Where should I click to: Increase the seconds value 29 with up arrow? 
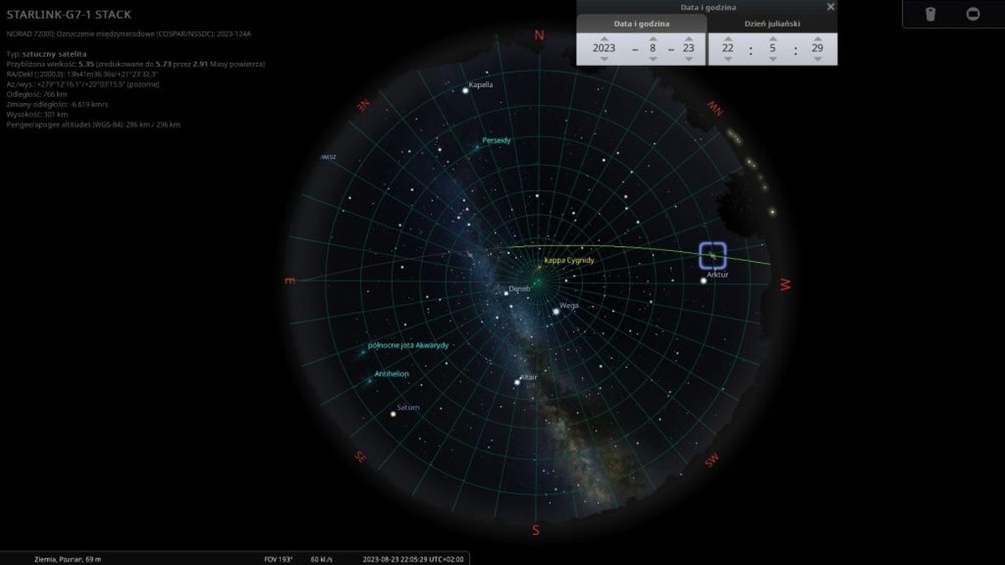pyautogui.click(x=817, y=39)
